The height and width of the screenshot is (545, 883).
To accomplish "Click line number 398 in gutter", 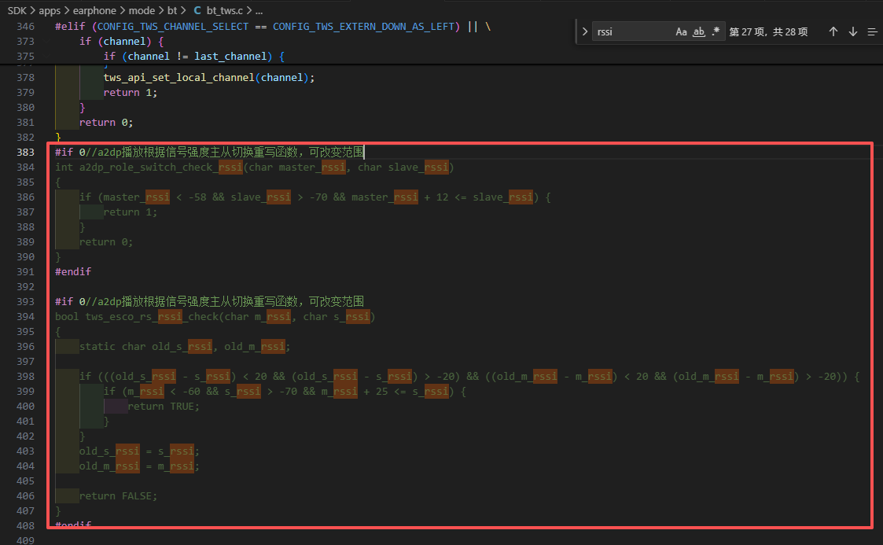I will click(x=25, y=376).
